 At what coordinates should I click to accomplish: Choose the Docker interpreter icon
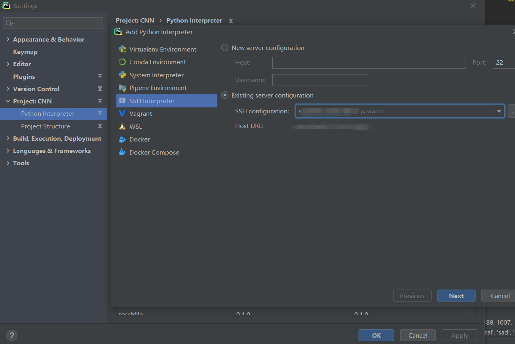123,139
